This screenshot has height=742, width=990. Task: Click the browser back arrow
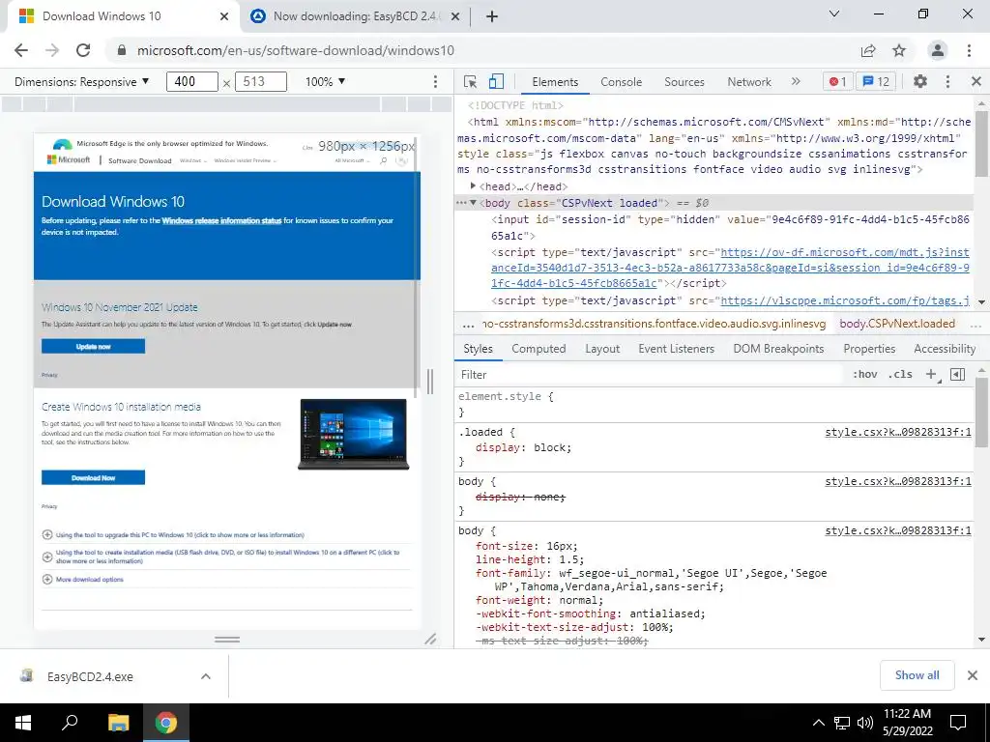click(x=21, y=50)
